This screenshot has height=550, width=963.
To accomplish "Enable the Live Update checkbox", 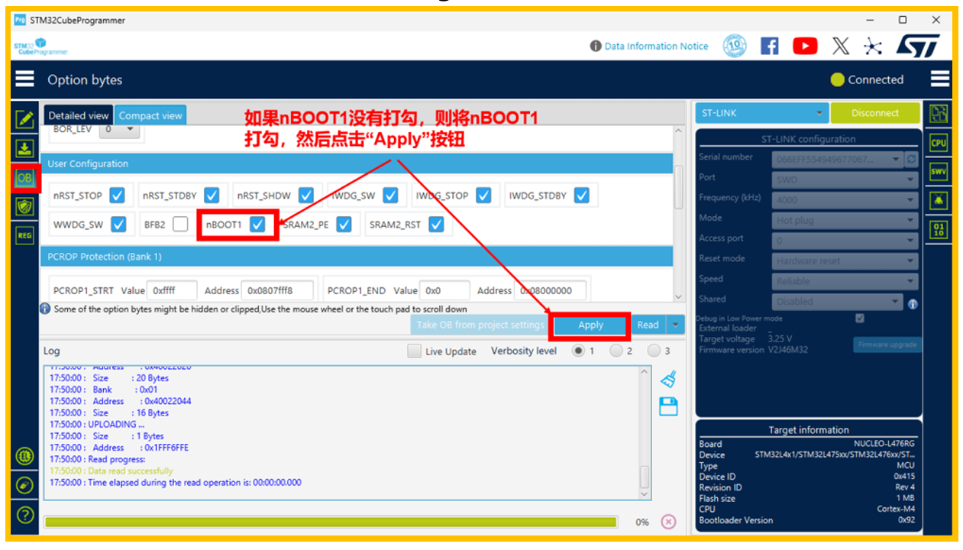I will pos(414,351).
